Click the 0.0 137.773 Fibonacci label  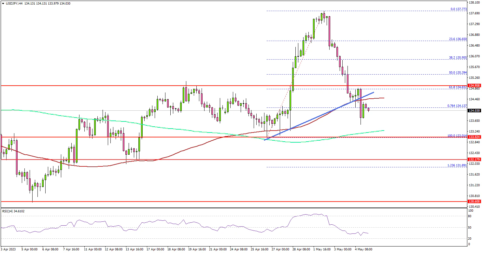[x=459, y=9]
